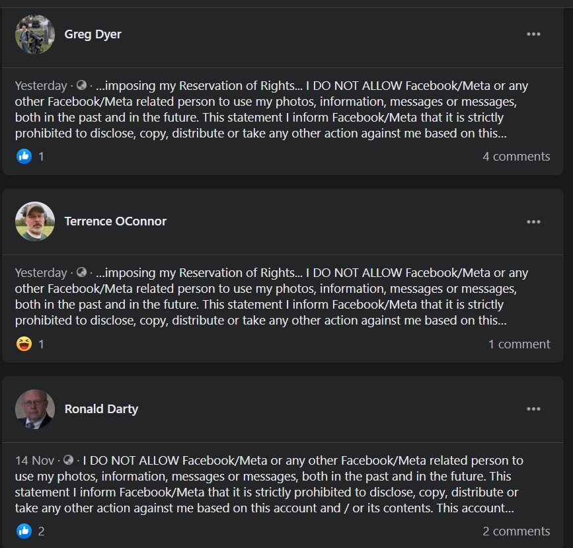Viewport: 573px width, 548px height.
Task: Click the like reaction icon on Ronald Darty's post
Action: 24,531
